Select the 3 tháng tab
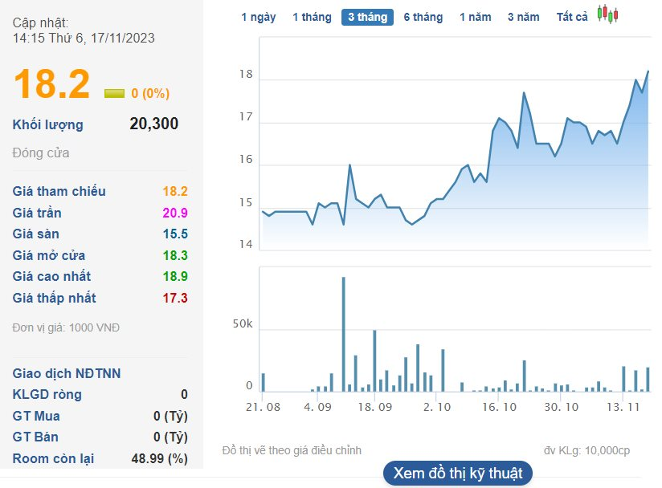 pos(367,17)
